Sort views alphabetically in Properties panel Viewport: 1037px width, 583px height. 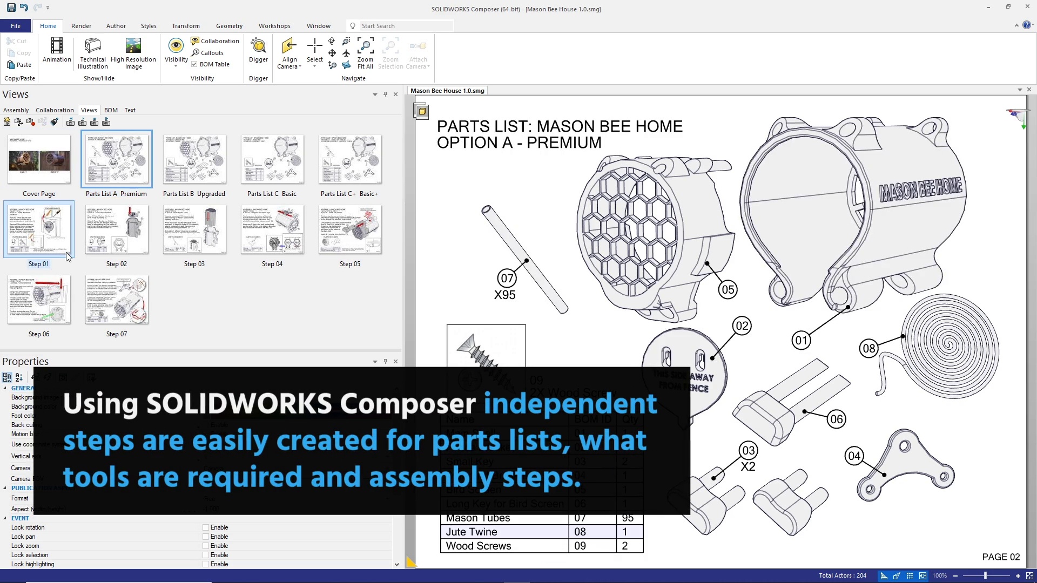(x=18, y=378)
